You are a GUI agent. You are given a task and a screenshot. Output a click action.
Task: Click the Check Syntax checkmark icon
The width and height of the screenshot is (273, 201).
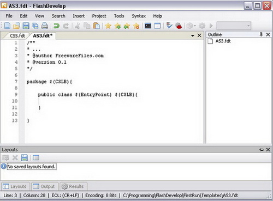[169, 26]
